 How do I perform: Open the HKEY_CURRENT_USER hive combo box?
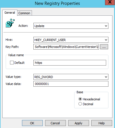pyautogui.click(x=71, y=40)
